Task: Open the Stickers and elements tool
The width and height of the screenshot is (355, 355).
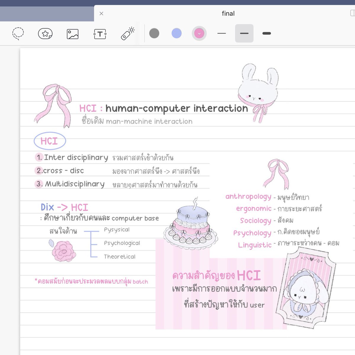Action: [x=45, y=34]
